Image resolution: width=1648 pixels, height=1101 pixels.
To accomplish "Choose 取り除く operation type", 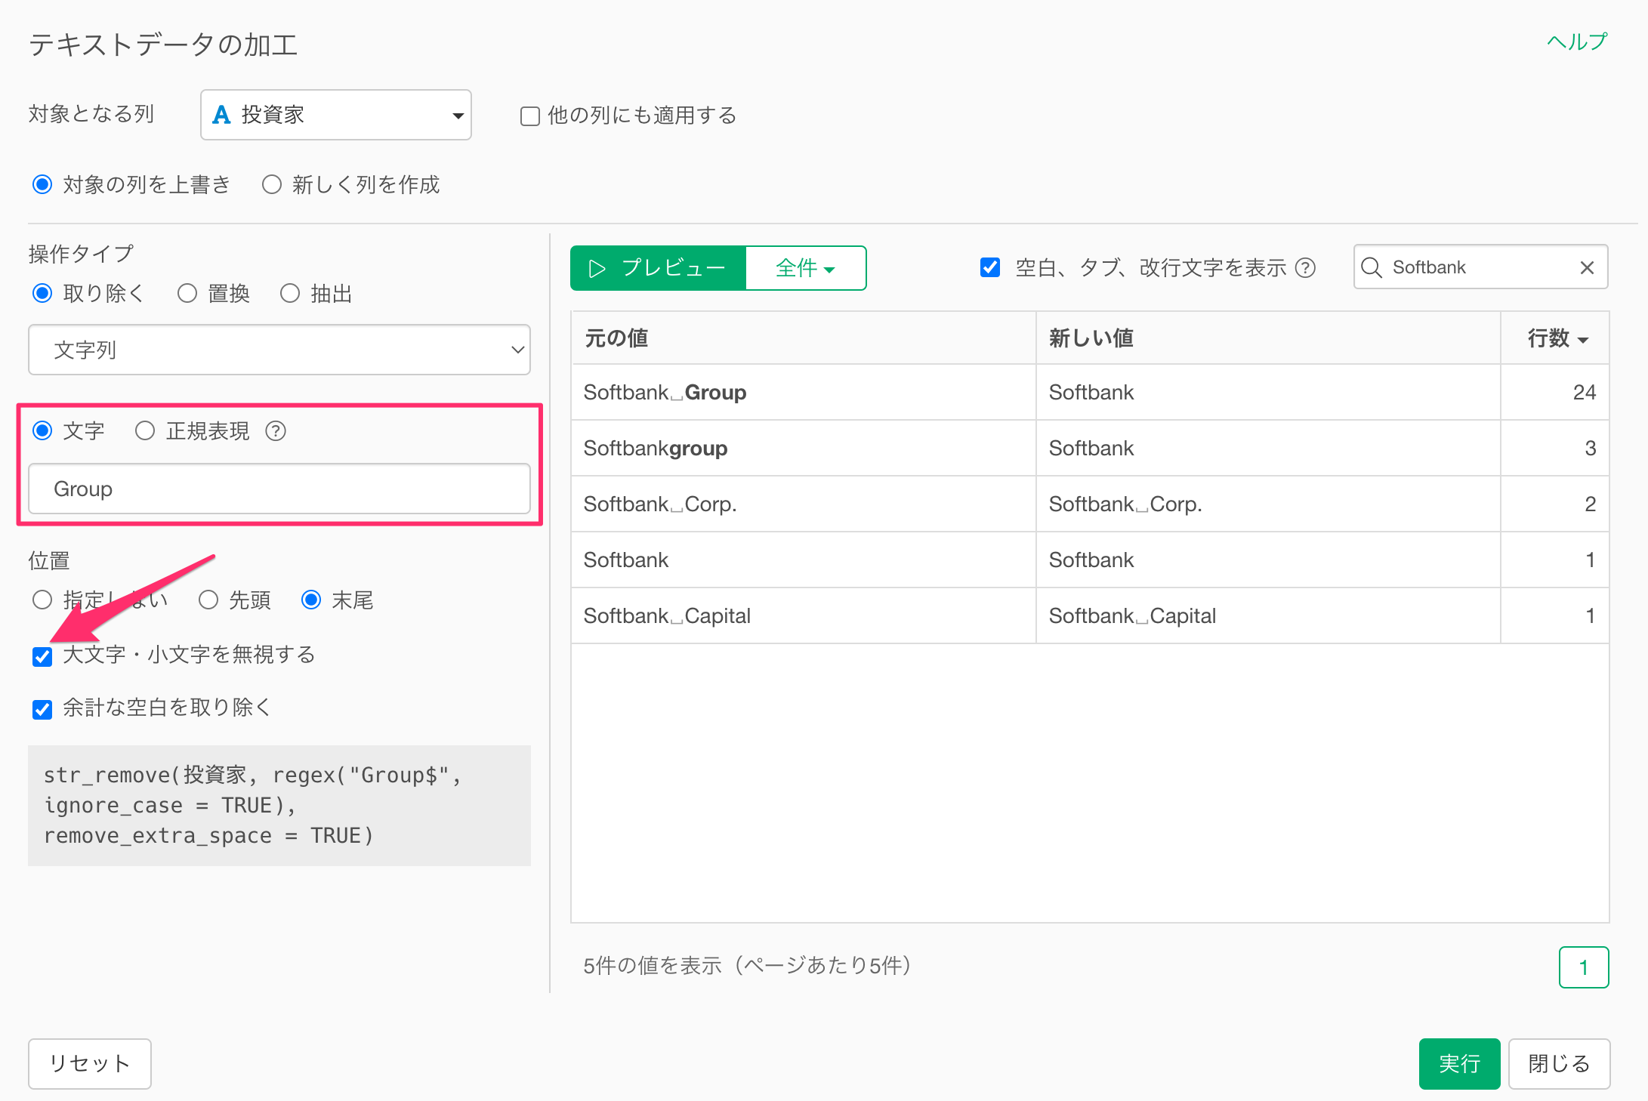I will click(42, 293).
